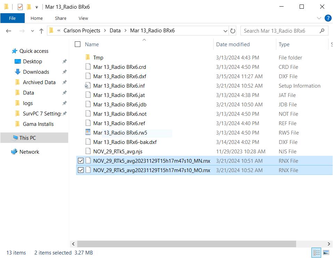The image size is (333, 258).
Task: Click the NOV_29 _MO.rnx file icon
Action: click(x=88, y=170)
